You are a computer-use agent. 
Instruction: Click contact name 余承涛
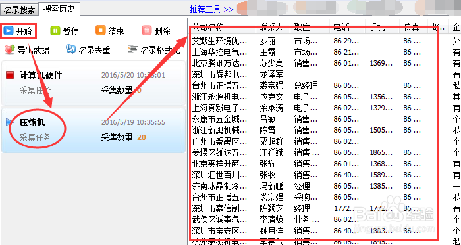click(271, 108)
